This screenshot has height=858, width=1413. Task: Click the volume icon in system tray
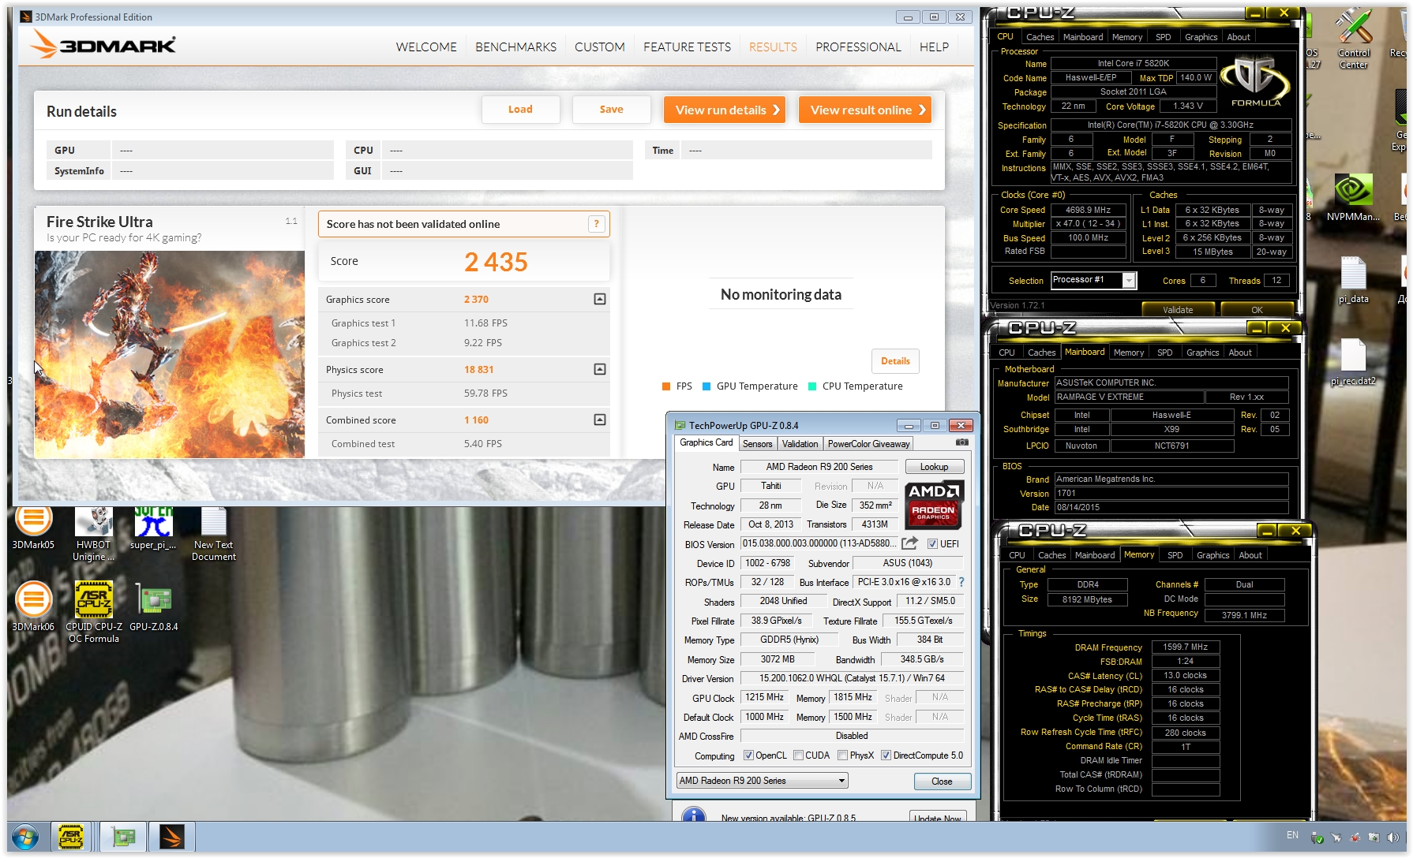coord(1393,837)
